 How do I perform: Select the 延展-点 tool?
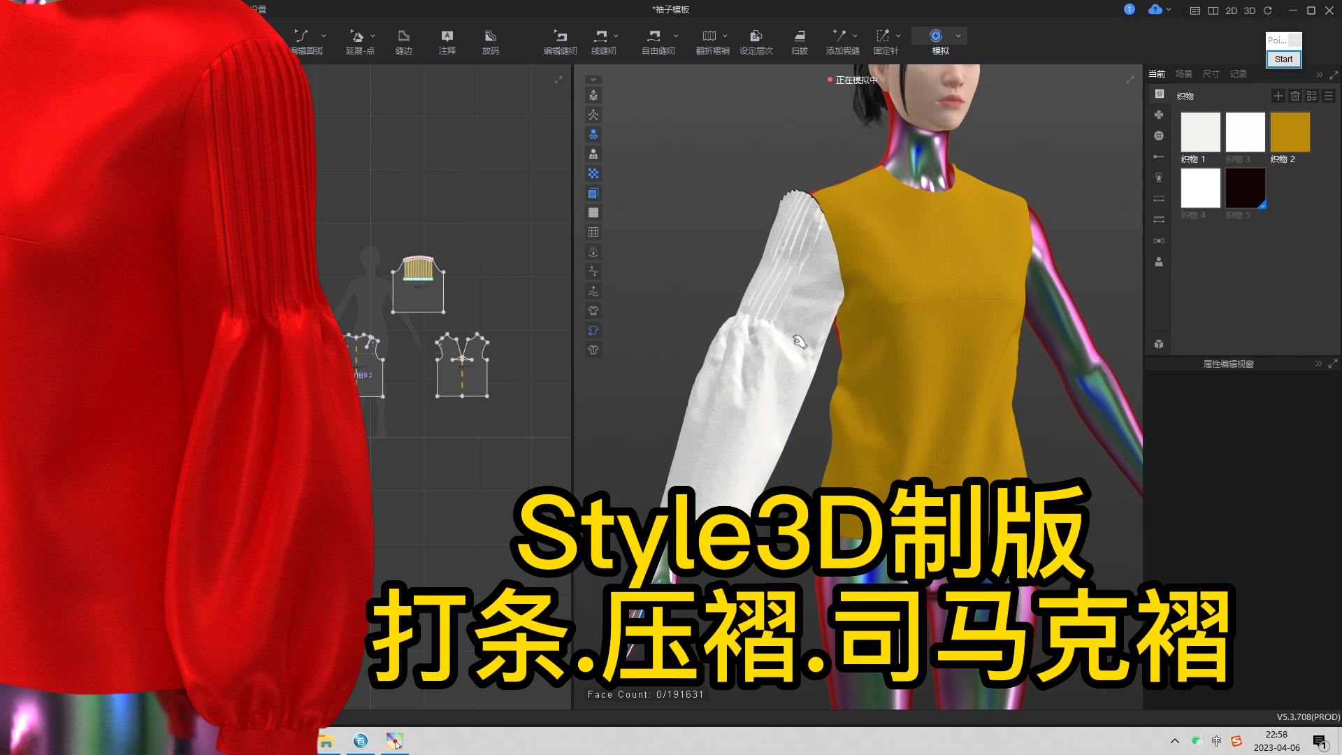coord(359,41)
